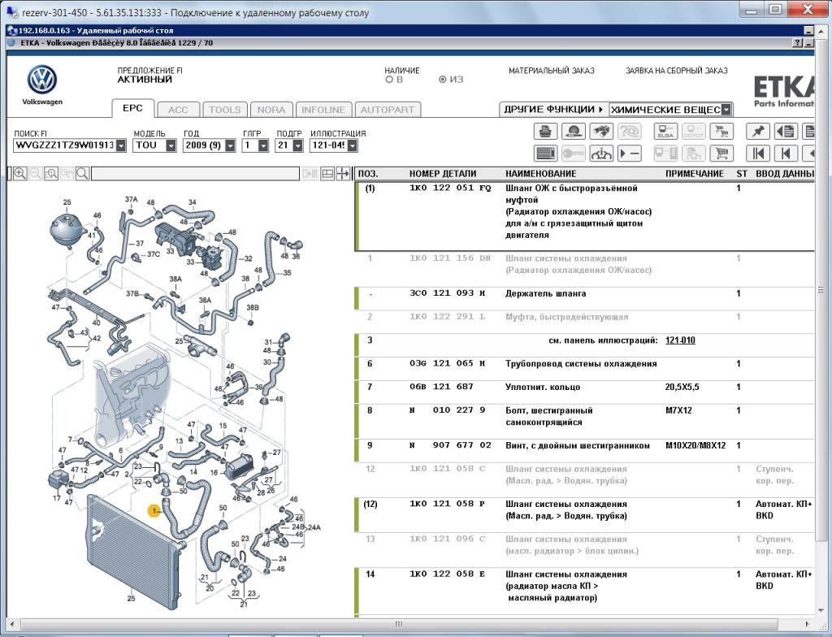Click the ETKA help question mark button
Viewport: 832px width, 637px height.
(x=797, y=43)
